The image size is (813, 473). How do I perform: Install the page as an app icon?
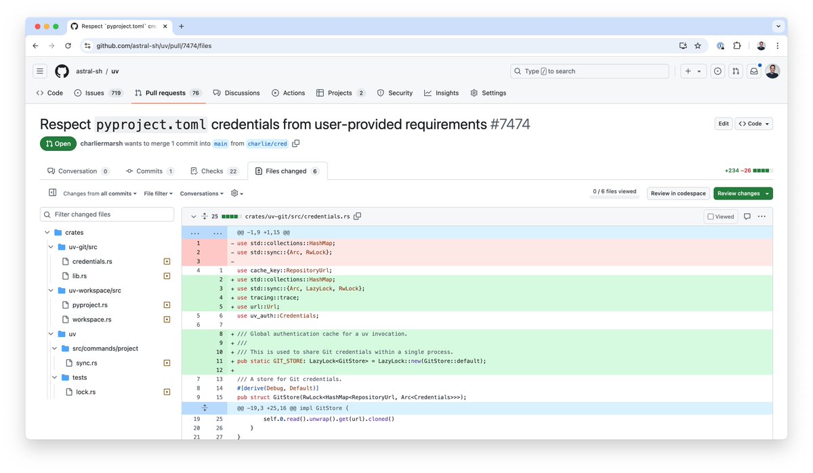683,45
